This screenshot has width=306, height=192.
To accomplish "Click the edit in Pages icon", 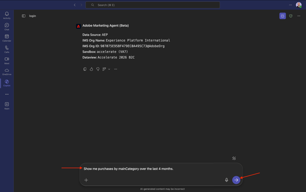I will pos(104,69).
